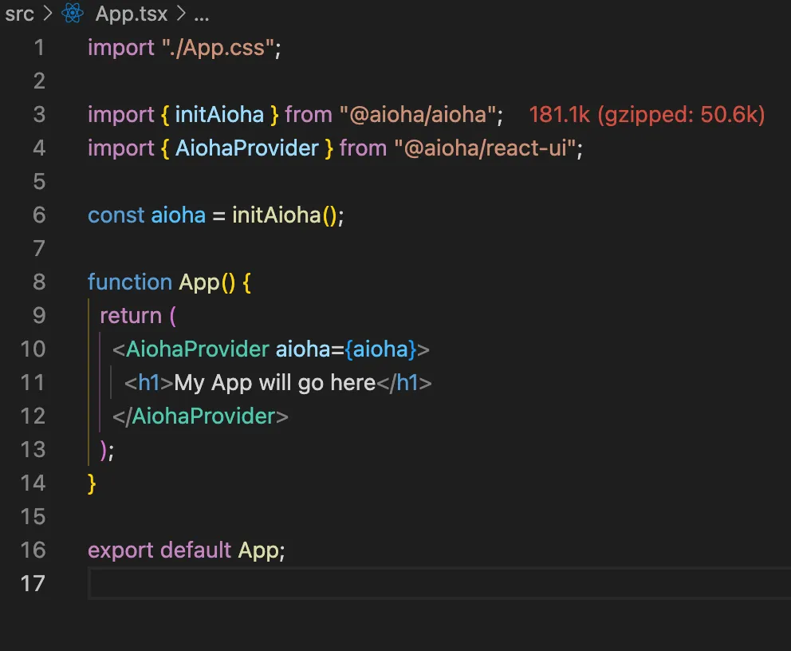Click the text "My App will go here"
This screenshot has width=791, height=651.
(x=275, y=384)
